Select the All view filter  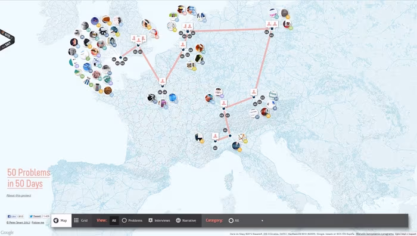click(114, 221)
